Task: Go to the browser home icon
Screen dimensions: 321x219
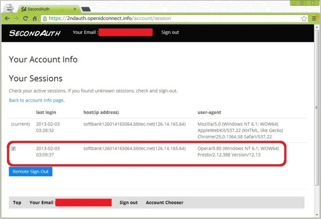Action: pyautogui.click(x=35, y=18)
